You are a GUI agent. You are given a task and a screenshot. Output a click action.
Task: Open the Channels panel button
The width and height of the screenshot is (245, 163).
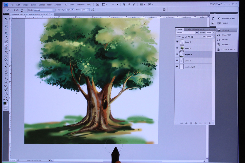click(x=227, y=35)
